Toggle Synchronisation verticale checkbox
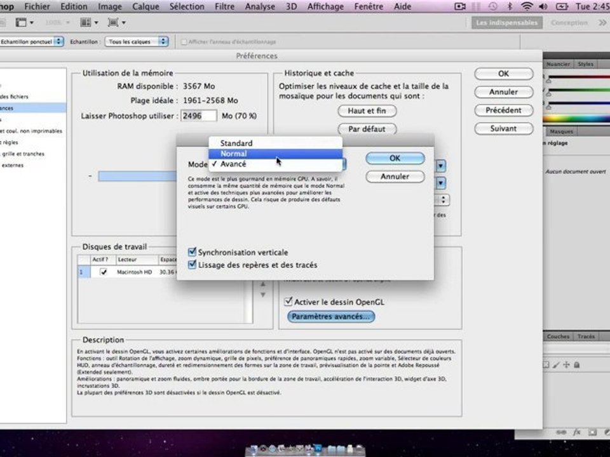Viewport: 610px width, 457px height. (x=192, y=252)
